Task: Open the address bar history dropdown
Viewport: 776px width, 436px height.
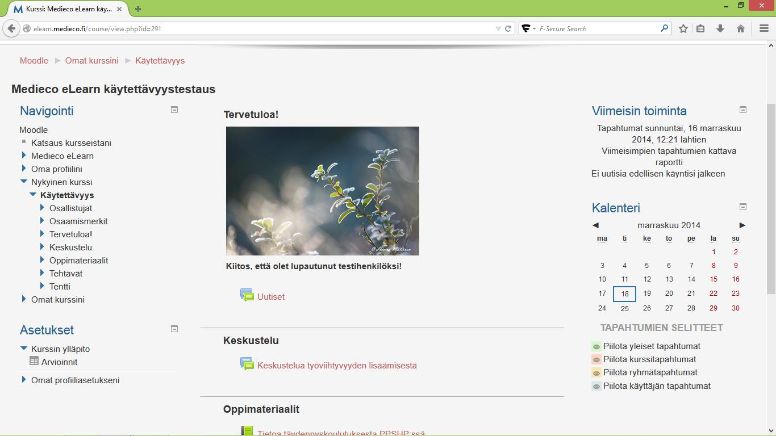Action: (x=498, y=28)
